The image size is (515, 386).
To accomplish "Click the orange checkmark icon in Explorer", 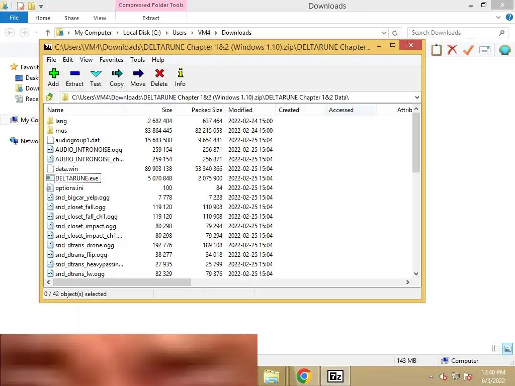I will point(468,50).
